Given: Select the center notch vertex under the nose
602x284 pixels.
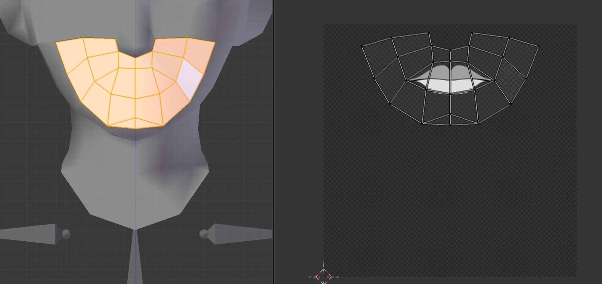Looking at the screenshot, I should click(x=135, y=57).
